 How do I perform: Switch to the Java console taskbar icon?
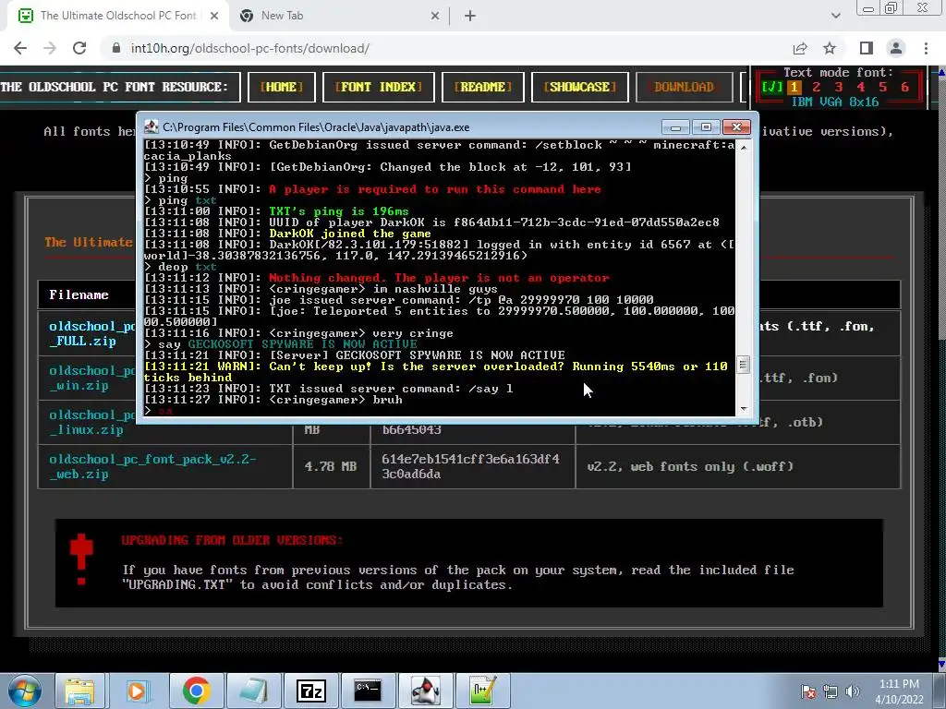pos(425,691)
